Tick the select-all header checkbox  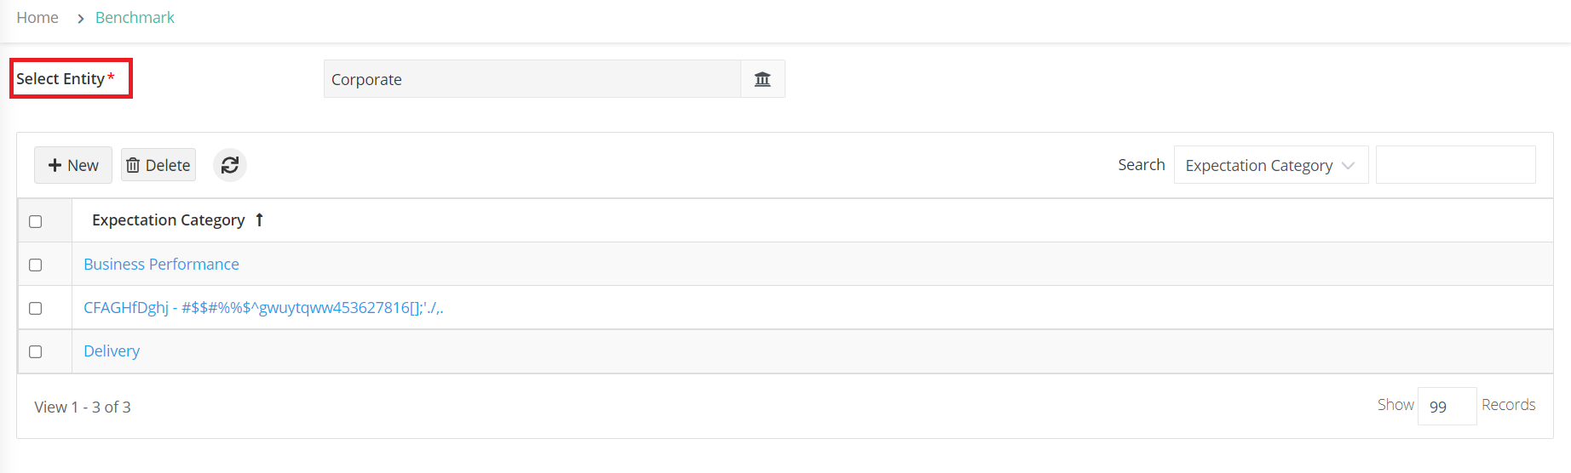click(36, 221)
